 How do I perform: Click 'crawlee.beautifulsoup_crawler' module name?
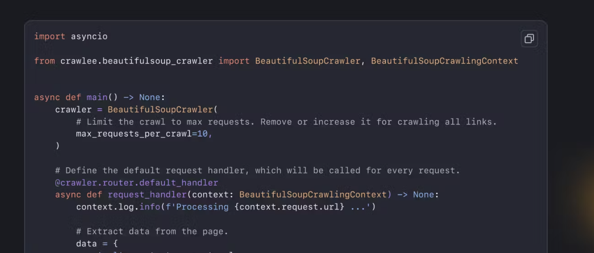point(136,61)
